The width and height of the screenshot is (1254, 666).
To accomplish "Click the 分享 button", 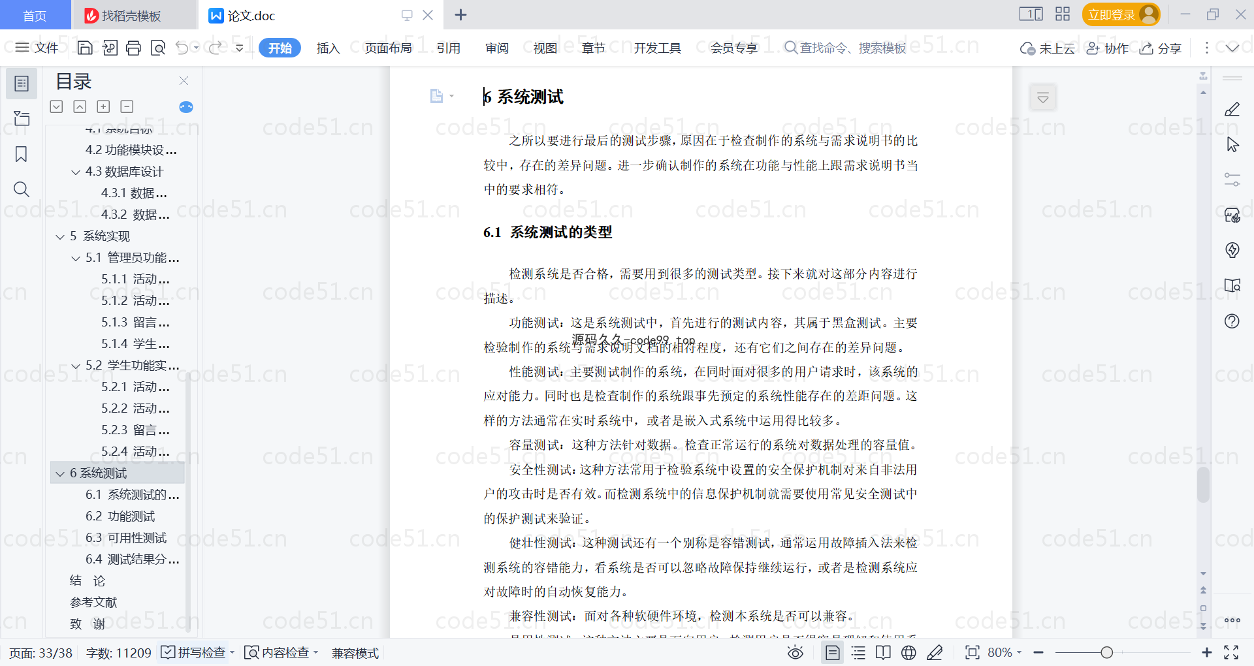I will [1161, 48].
